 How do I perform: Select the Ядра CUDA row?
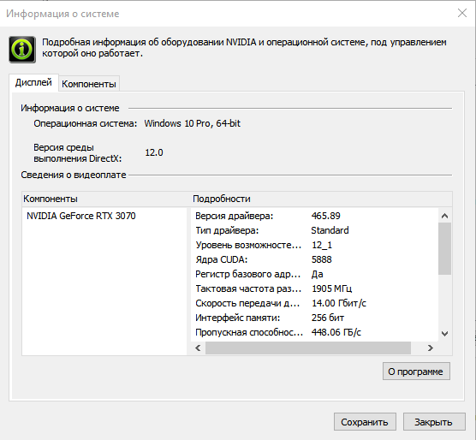point(314,259)
